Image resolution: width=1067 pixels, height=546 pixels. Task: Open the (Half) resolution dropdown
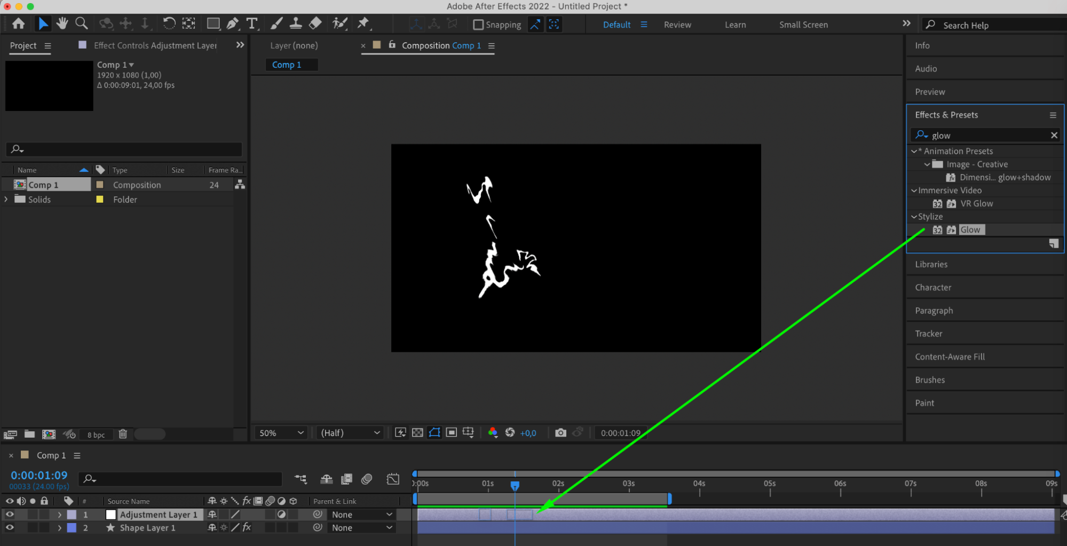pos(350,433)
